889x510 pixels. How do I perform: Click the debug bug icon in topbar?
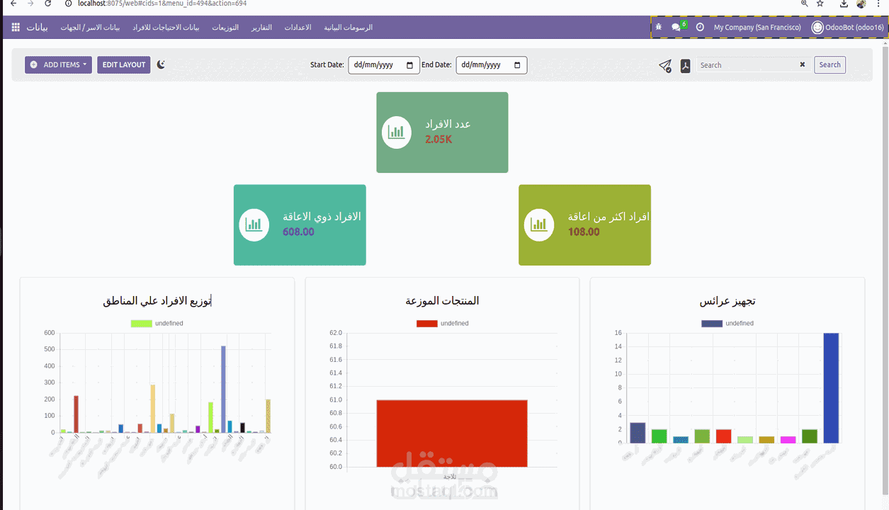point(657,26)
